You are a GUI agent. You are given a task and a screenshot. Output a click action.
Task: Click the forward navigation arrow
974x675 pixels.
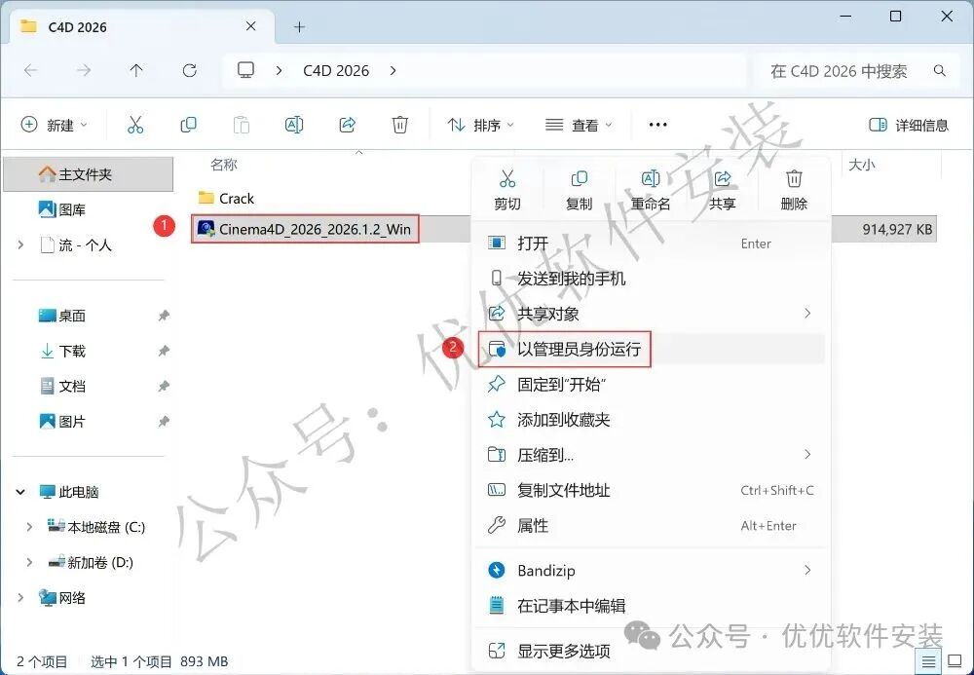(x=83, y=71)
